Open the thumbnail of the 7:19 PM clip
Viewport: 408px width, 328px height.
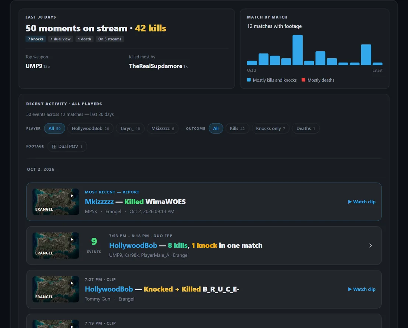[x=55, y=324]
